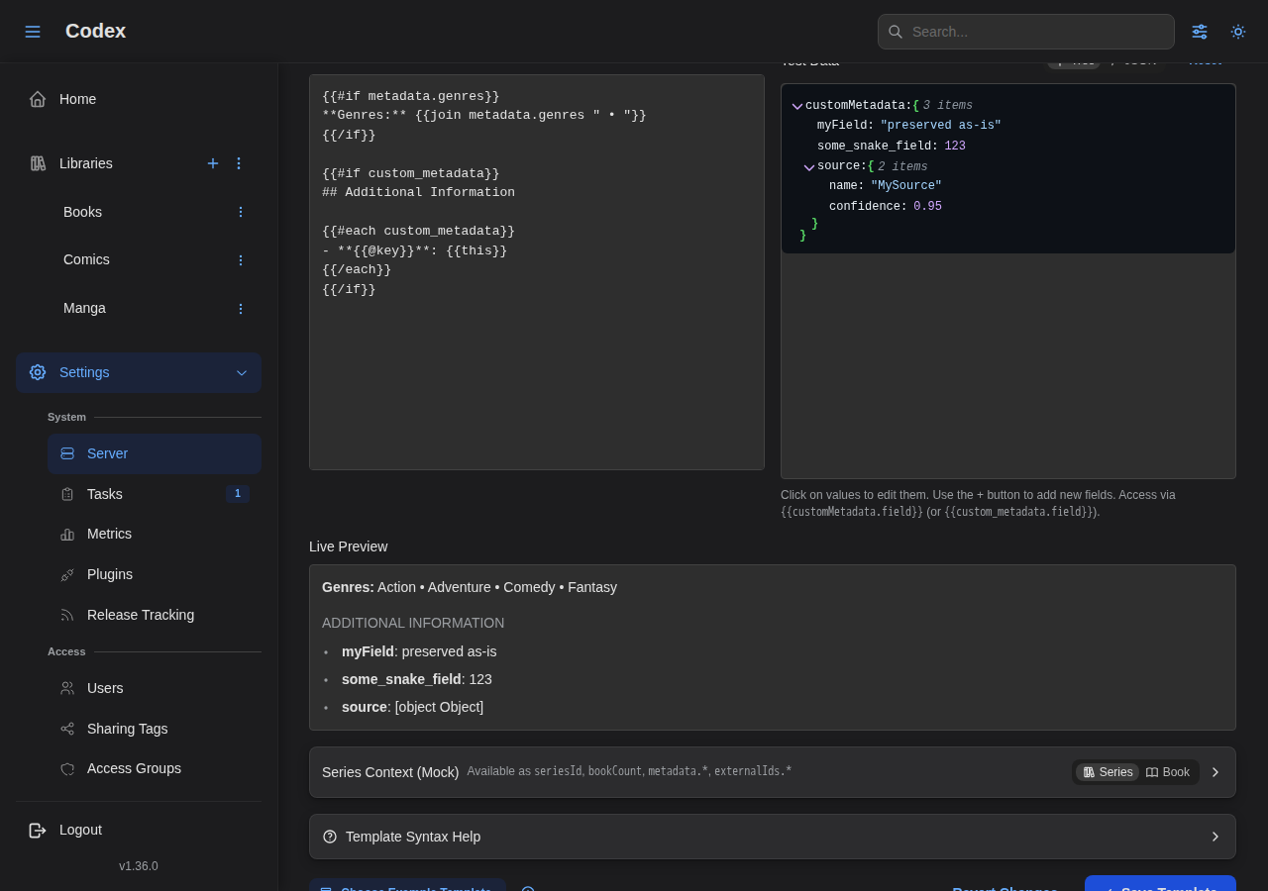
Task: Click "some_snake_field: 123" in Live Preview
Action: [x=417, y=679]
